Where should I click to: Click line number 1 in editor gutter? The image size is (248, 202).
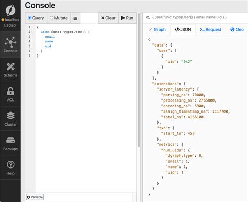[x=29, y=27]
